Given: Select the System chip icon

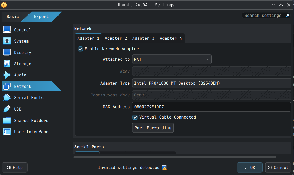Looking at the screenshot, I should pos(7,41).
